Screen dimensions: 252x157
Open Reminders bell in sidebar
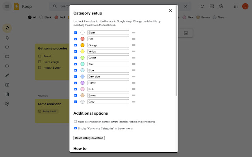(x=7, y=38)
